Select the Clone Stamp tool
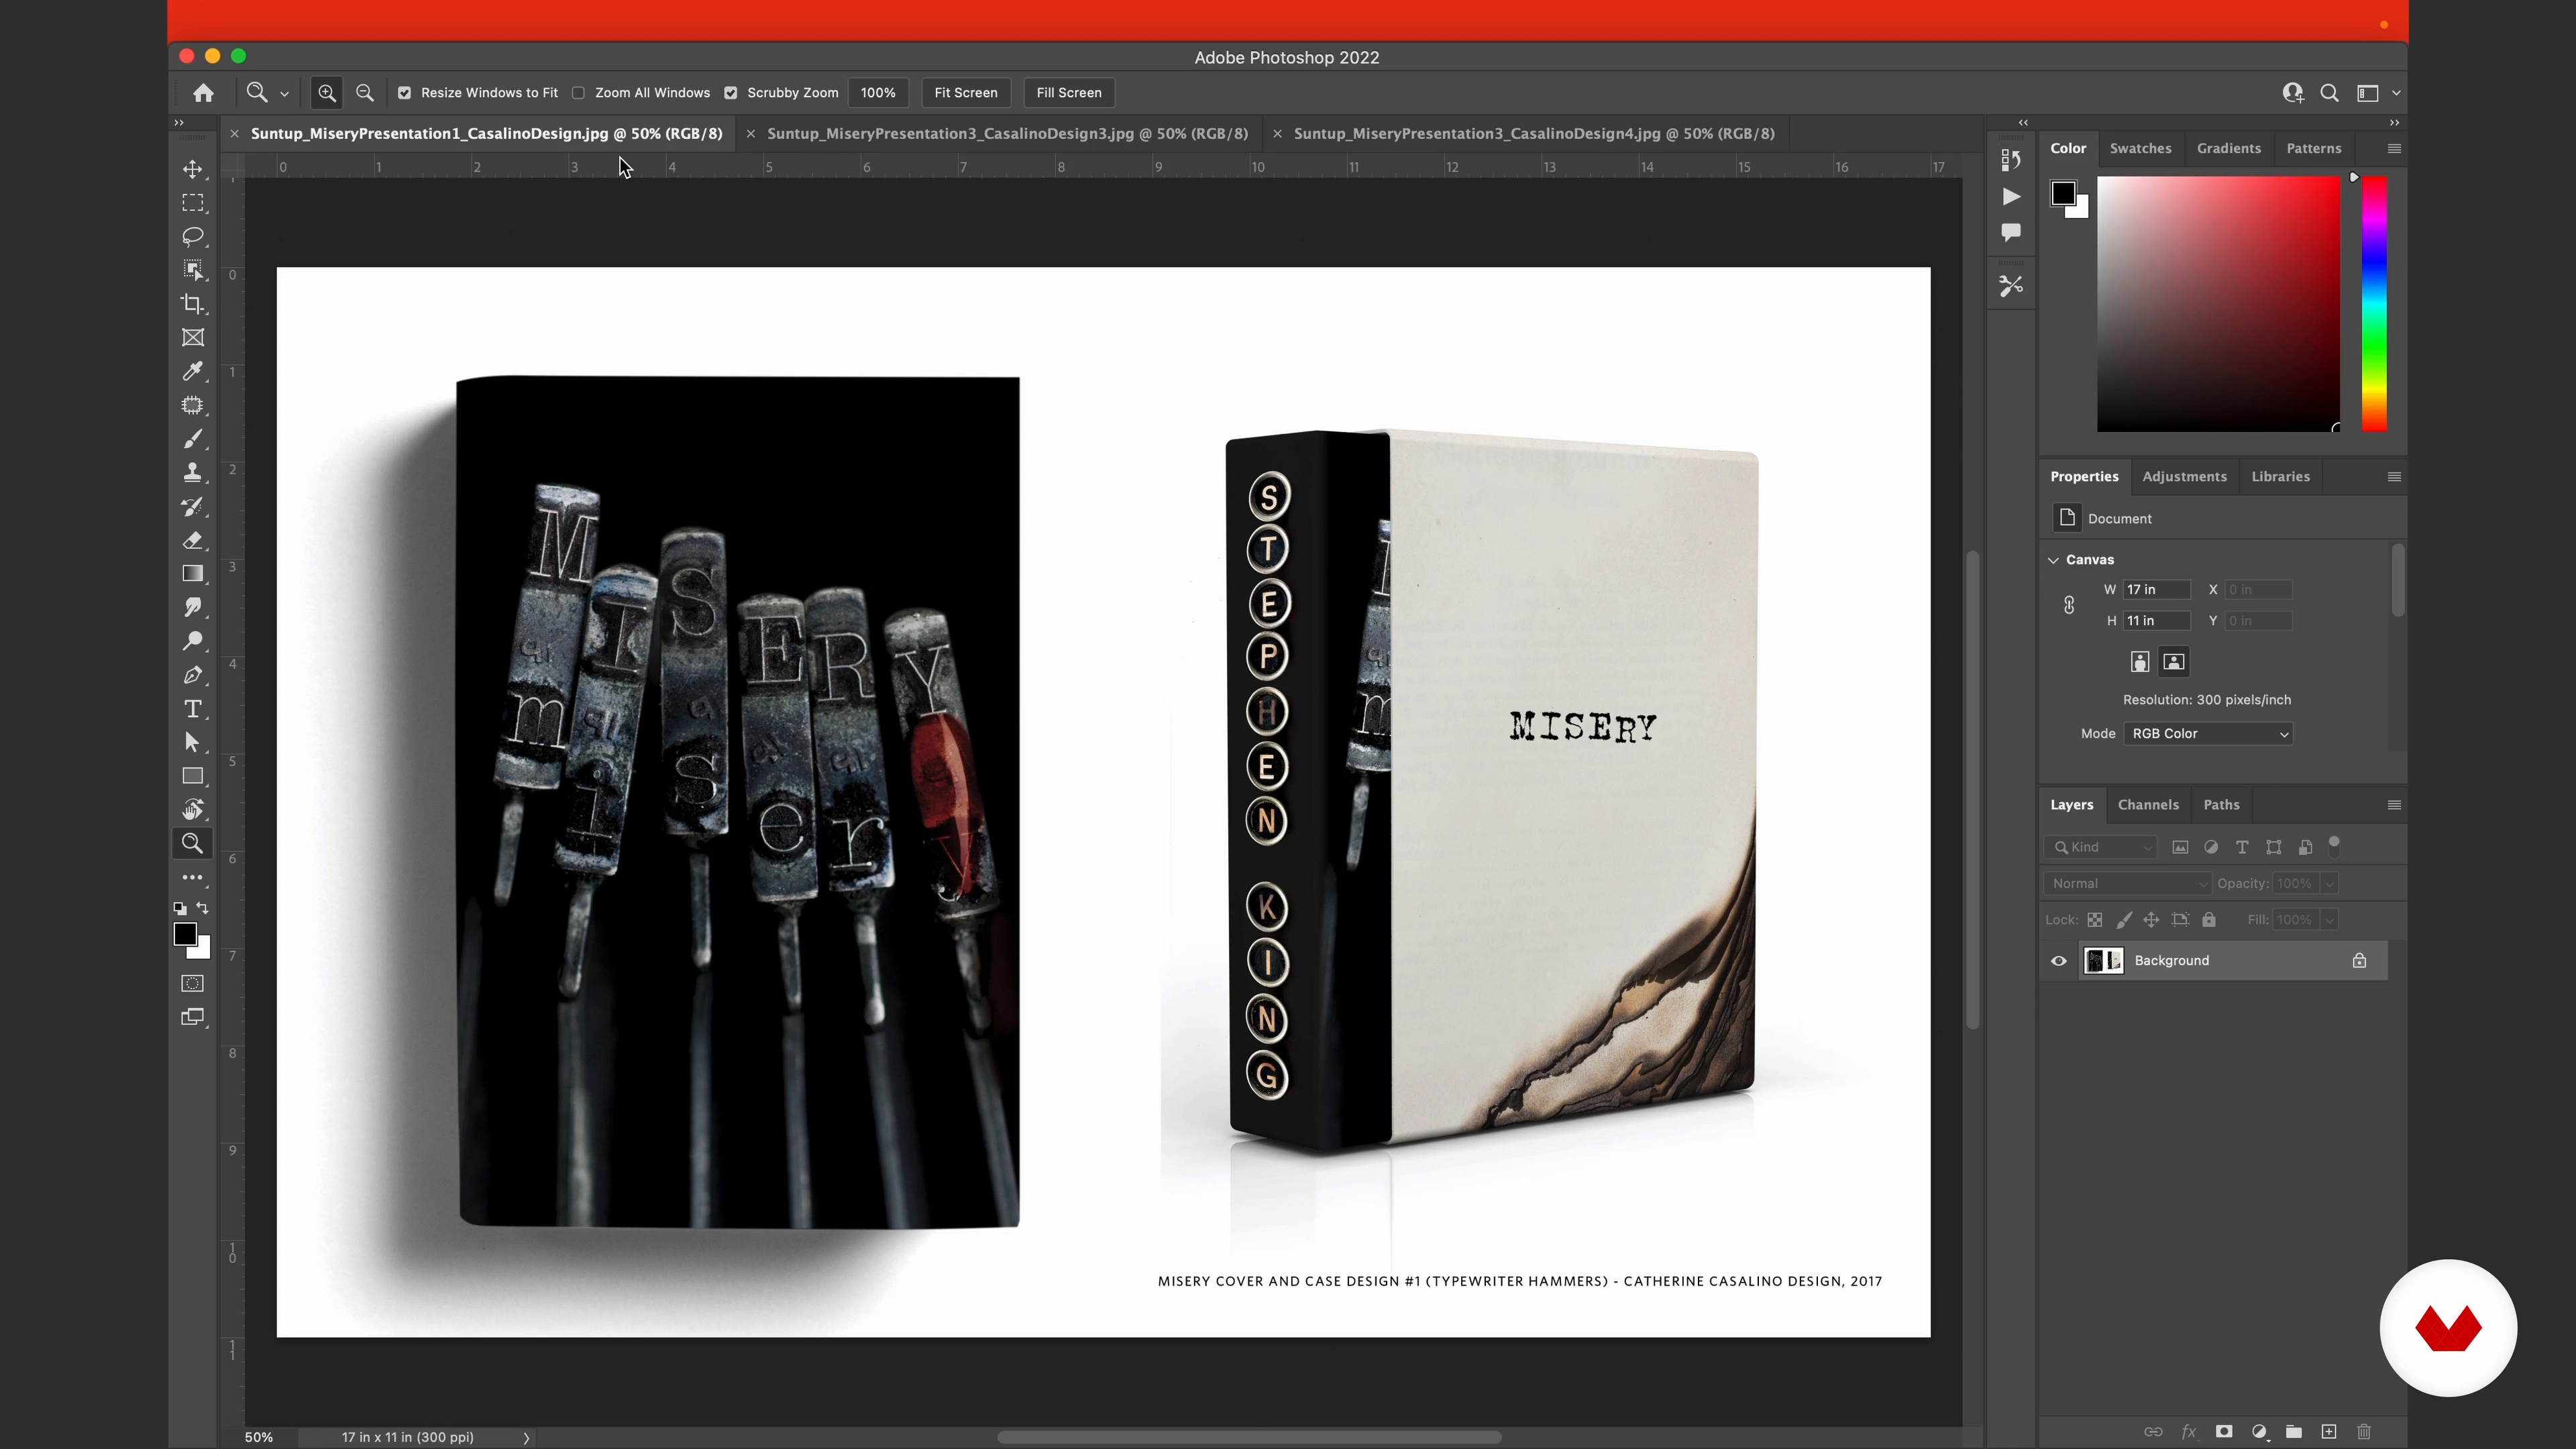 tap(193, 472)
